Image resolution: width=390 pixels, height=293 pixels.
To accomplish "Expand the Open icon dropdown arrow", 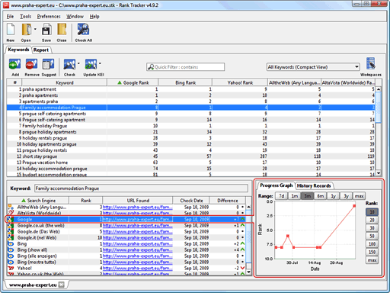I will (x=35, y=29).
